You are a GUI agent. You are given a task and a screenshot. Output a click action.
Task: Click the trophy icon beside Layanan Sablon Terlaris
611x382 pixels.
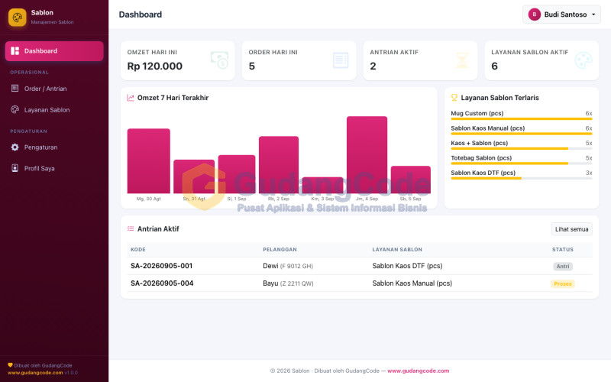click(454, 98)
